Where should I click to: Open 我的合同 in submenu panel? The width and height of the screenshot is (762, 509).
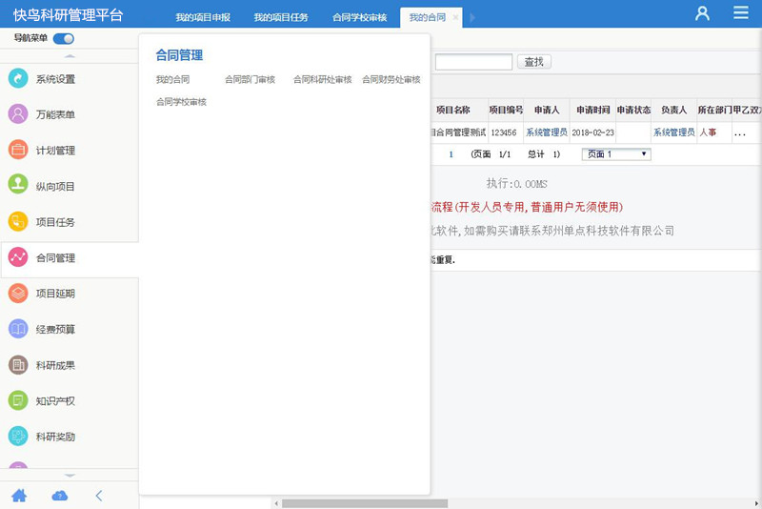172,79
